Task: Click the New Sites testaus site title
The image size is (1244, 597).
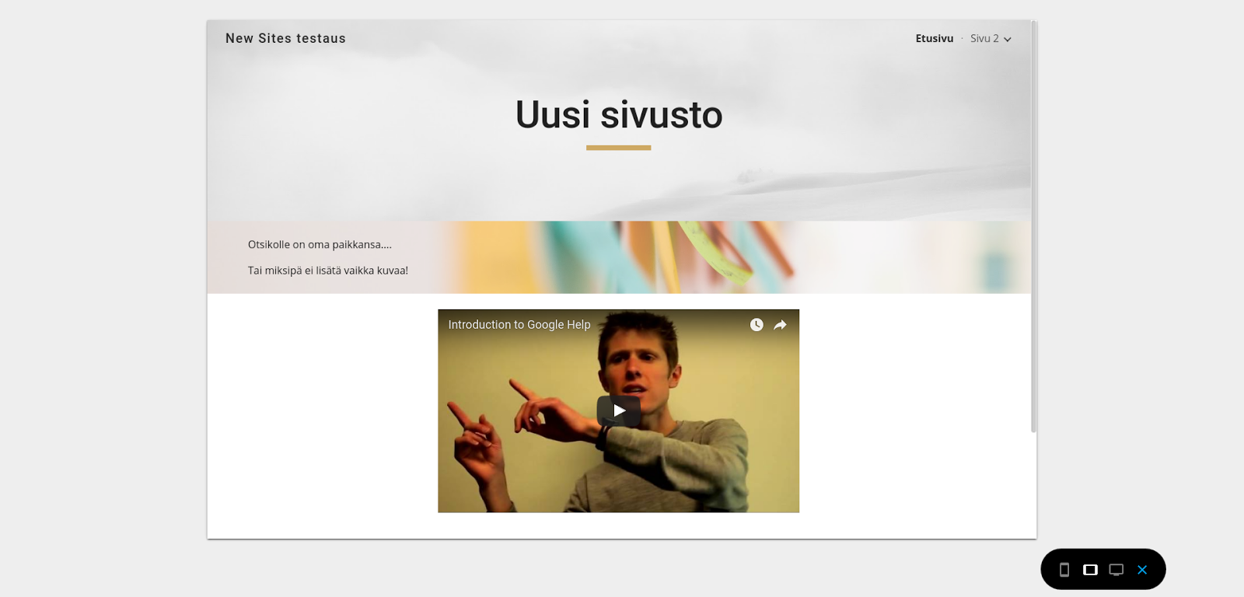Action: tap(285, 38)
